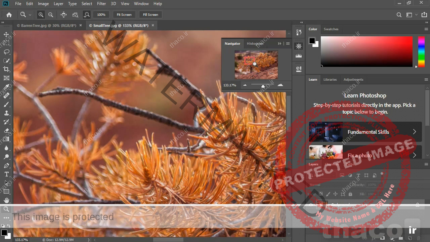
Task: Select the Hand tool
Action: [x=6, y=201]
